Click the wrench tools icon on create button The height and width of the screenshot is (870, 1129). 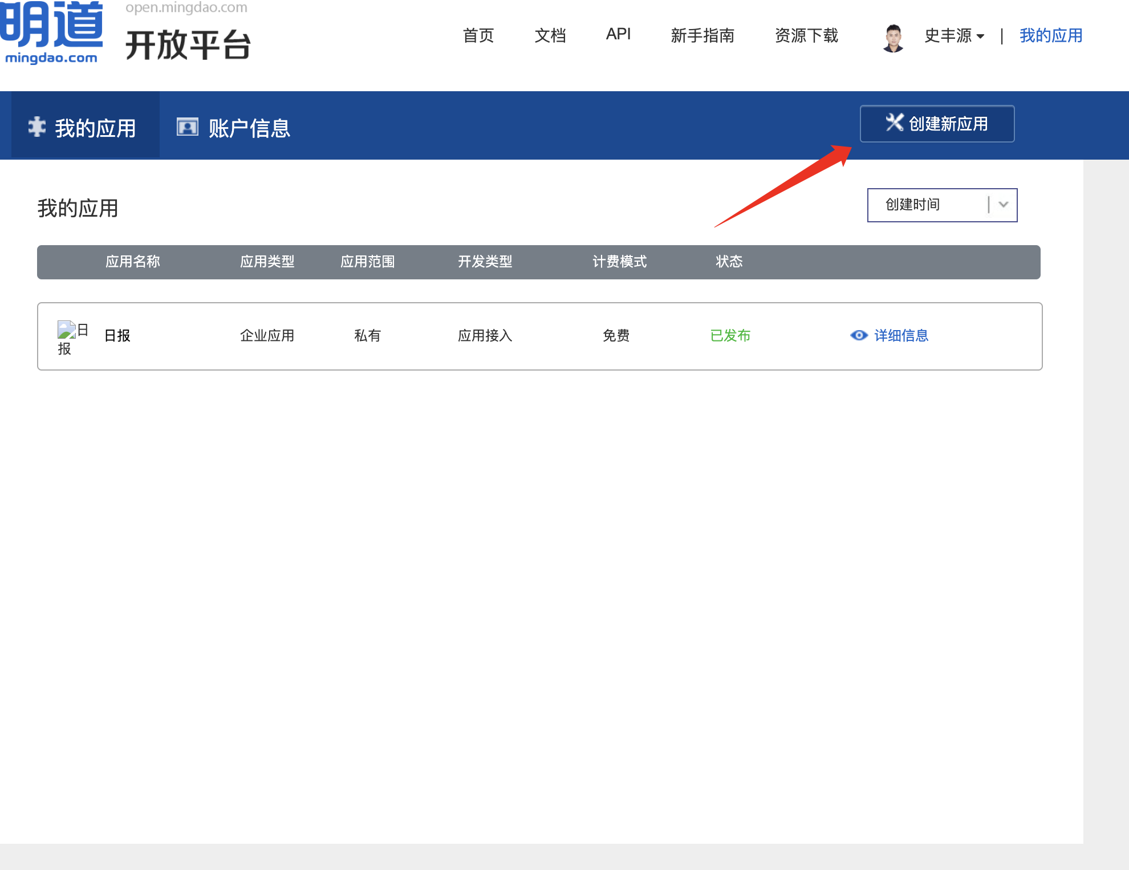click(894, 123)
